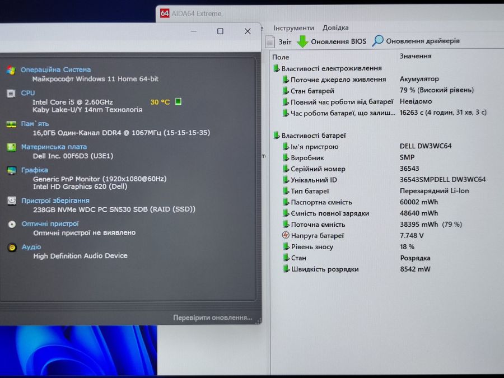Click Перевірити оновлення... link
504x378 pixels.
coord(212,318)
